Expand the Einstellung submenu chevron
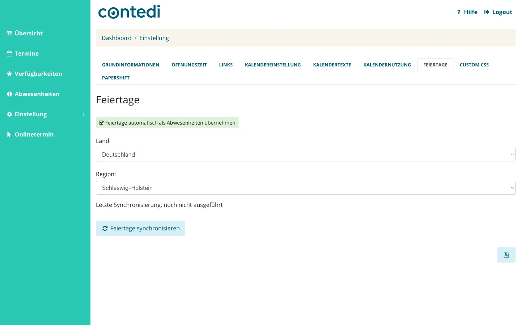Image resolution: width=521 pixels, height=325 pixels. tap(84, 114)
